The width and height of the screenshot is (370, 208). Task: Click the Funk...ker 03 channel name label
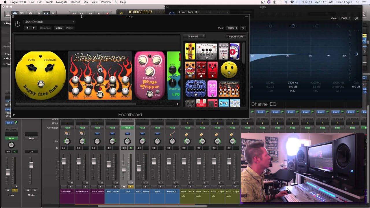point(142,191)
